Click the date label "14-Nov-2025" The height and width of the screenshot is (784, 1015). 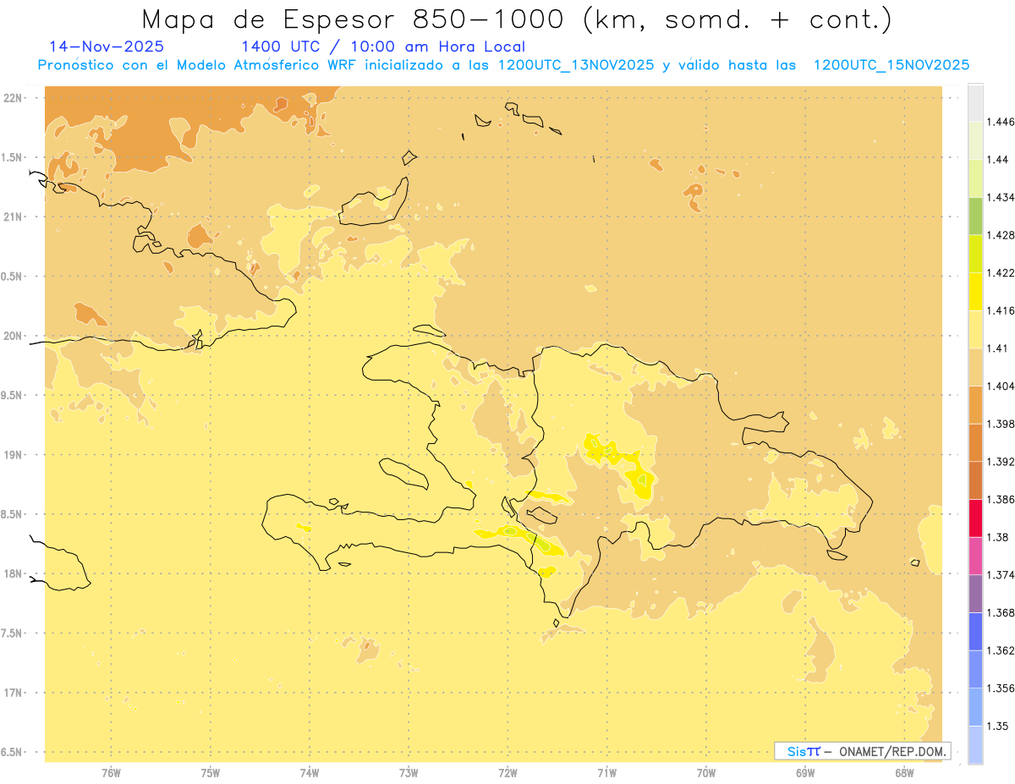click(x=107, y=47)
